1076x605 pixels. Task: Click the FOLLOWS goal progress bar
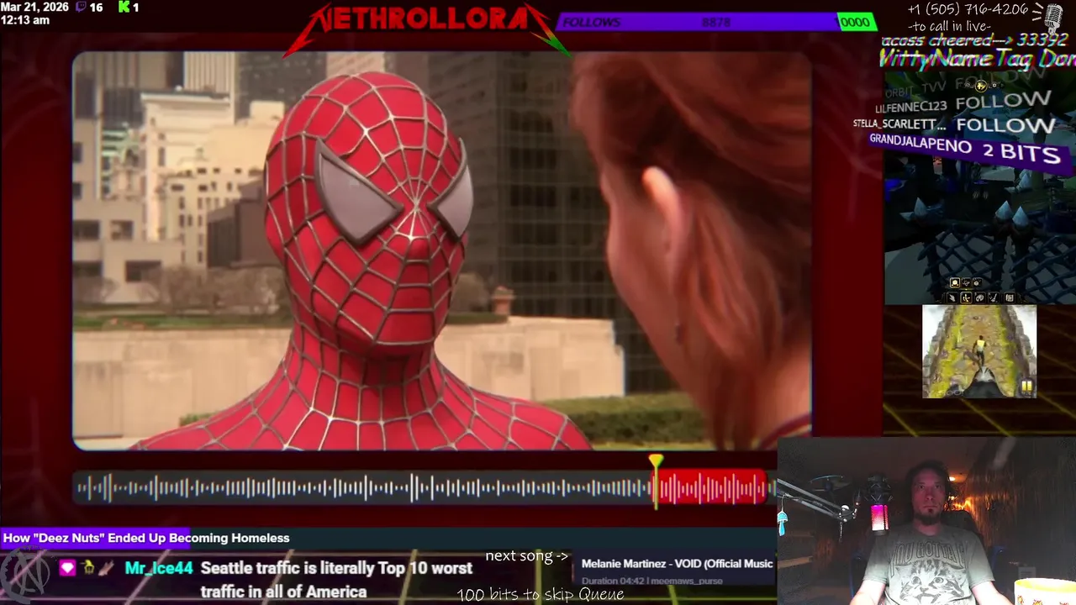716,22
